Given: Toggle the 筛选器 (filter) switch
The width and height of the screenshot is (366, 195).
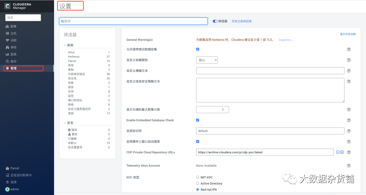Looking at the screenshot, I should [215, 21].
